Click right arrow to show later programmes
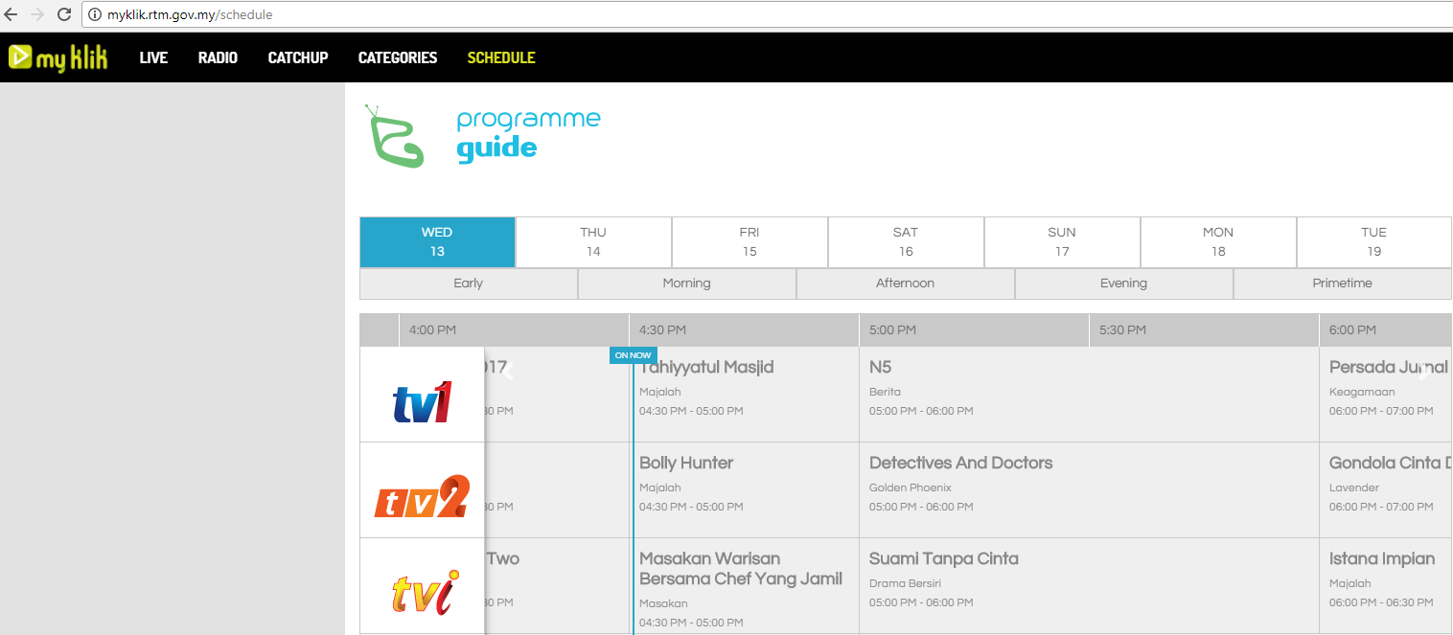 1422,372
